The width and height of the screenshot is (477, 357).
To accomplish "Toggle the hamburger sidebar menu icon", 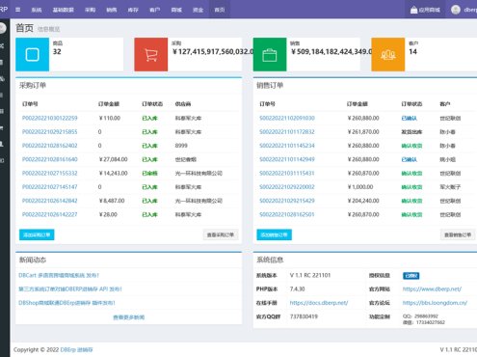I will (18, 10).
